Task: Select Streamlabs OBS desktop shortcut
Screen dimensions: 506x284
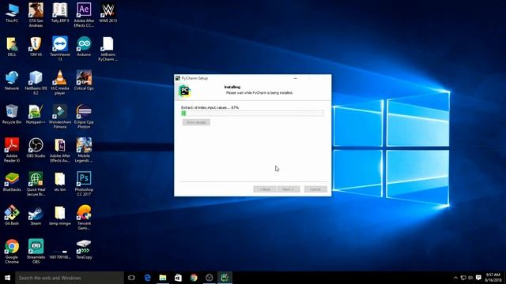Action: point(36,252)
